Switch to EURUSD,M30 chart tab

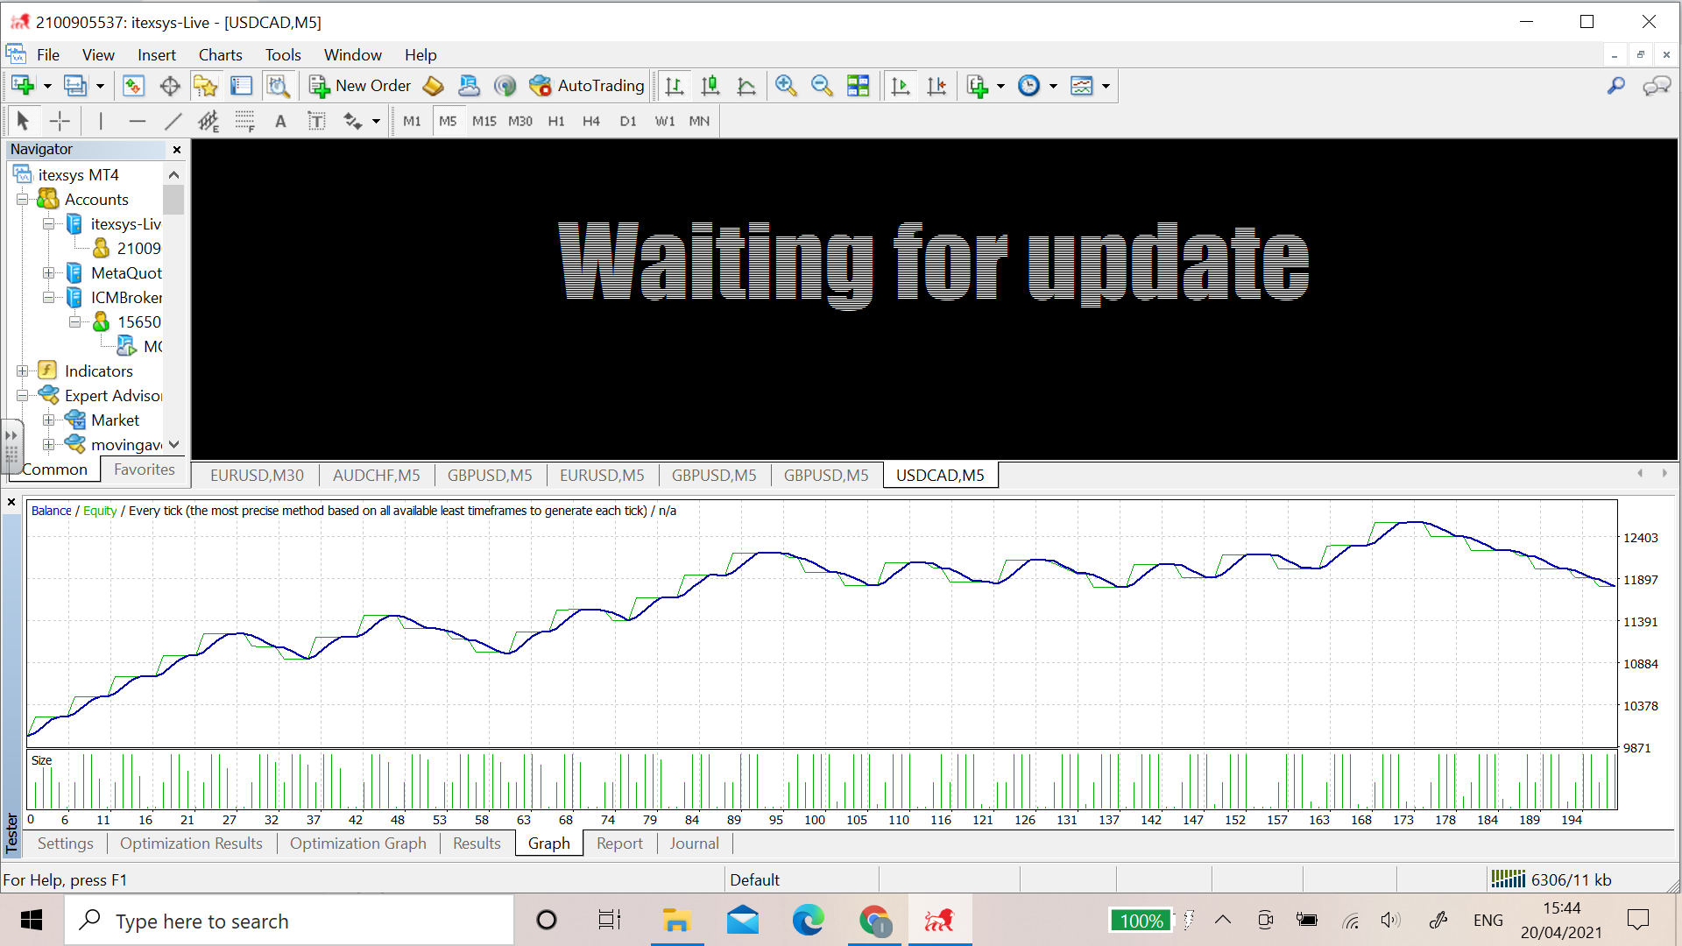coord(257,475)
